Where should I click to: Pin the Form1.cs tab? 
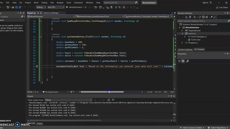point(38,13)
